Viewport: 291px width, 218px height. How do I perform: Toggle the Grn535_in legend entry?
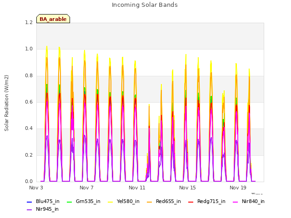coord(84,202)
